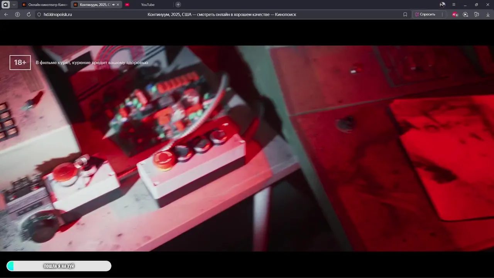Open the ad blocker extension icon
This screenshot has height=278, width=494.
(x=455, y=14)
